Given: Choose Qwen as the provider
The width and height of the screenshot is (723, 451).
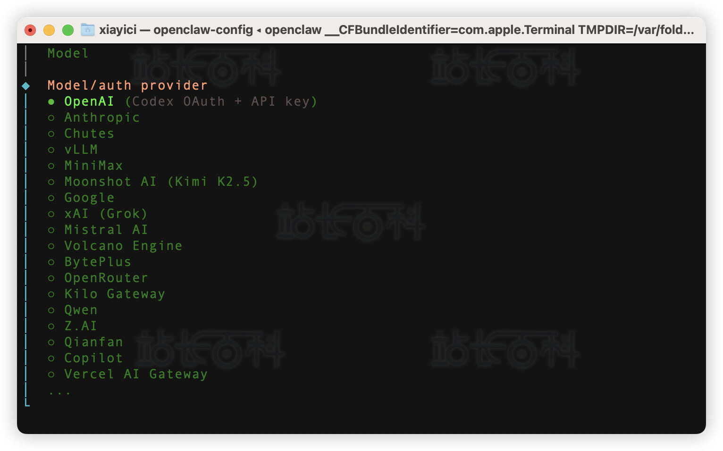Looking at the screenshot, I should (x=72, y=310).
